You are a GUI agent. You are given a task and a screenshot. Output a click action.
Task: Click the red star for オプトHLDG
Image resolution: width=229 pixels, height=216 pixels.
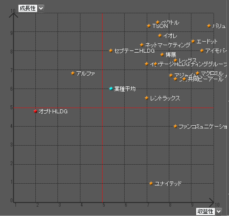[x=35, y=111]
